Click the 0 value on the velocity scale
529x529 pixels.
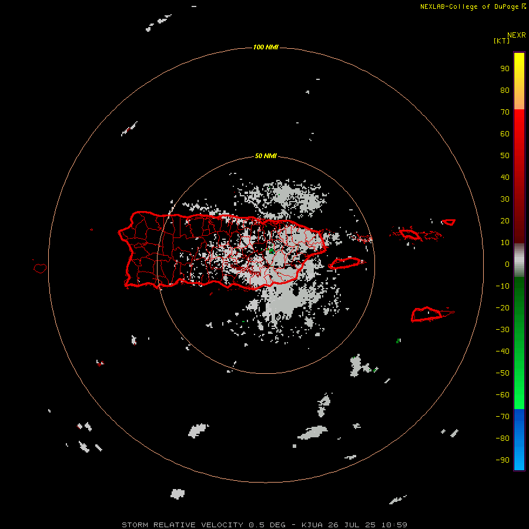(507, 264)
